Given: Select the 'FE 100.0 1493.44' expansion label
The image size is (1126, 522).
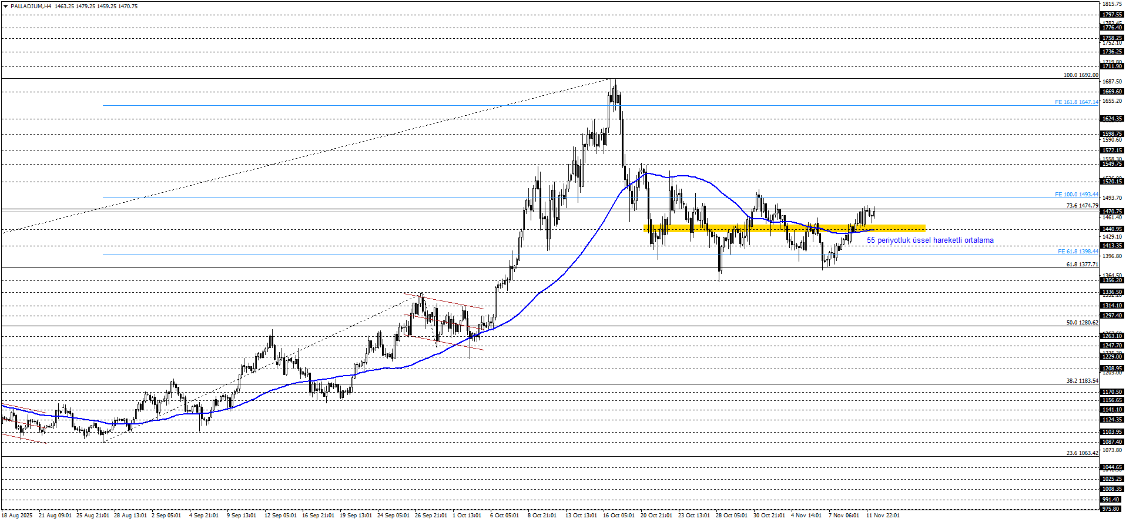Looking at the screenshot, I should click(1076, 195).
